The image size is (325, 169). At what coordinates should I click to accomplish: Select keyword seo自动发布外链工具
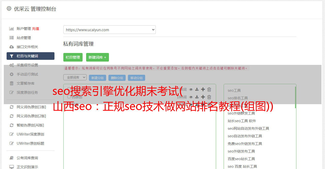(x=245, y=136)
